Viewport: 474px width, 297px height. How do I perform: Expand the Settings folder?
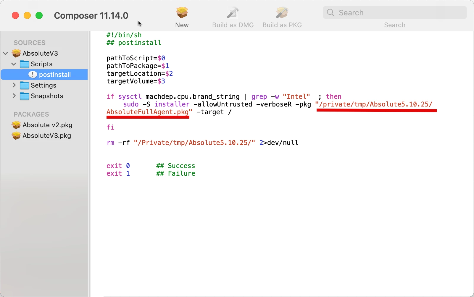coord(14,85)
